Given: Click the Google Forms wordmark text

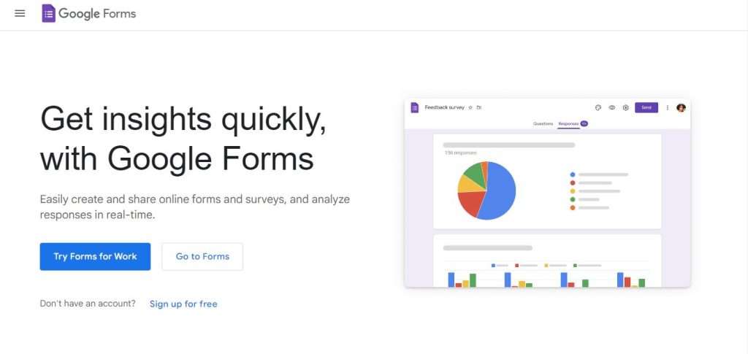Looking at the screenshot, I should [97, 14].
